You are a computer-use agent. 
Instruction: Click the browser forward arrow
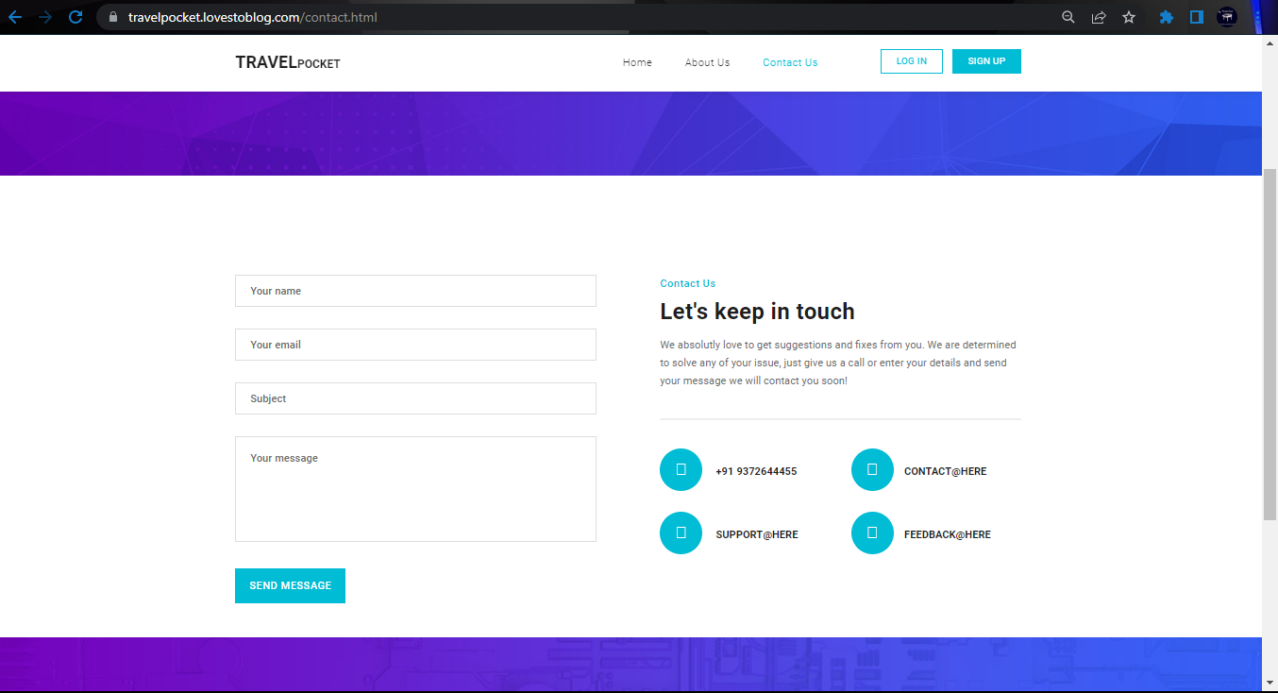(x=45, y=17)
